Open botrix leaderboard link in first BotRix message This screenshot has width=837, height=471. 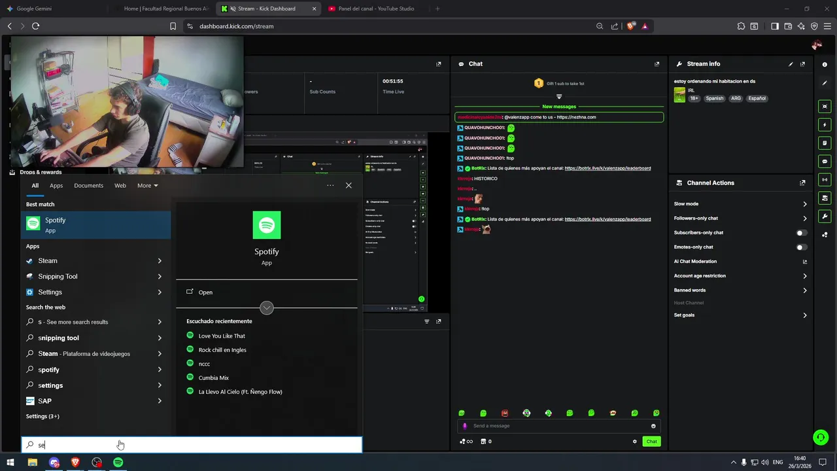click(607, 168)
